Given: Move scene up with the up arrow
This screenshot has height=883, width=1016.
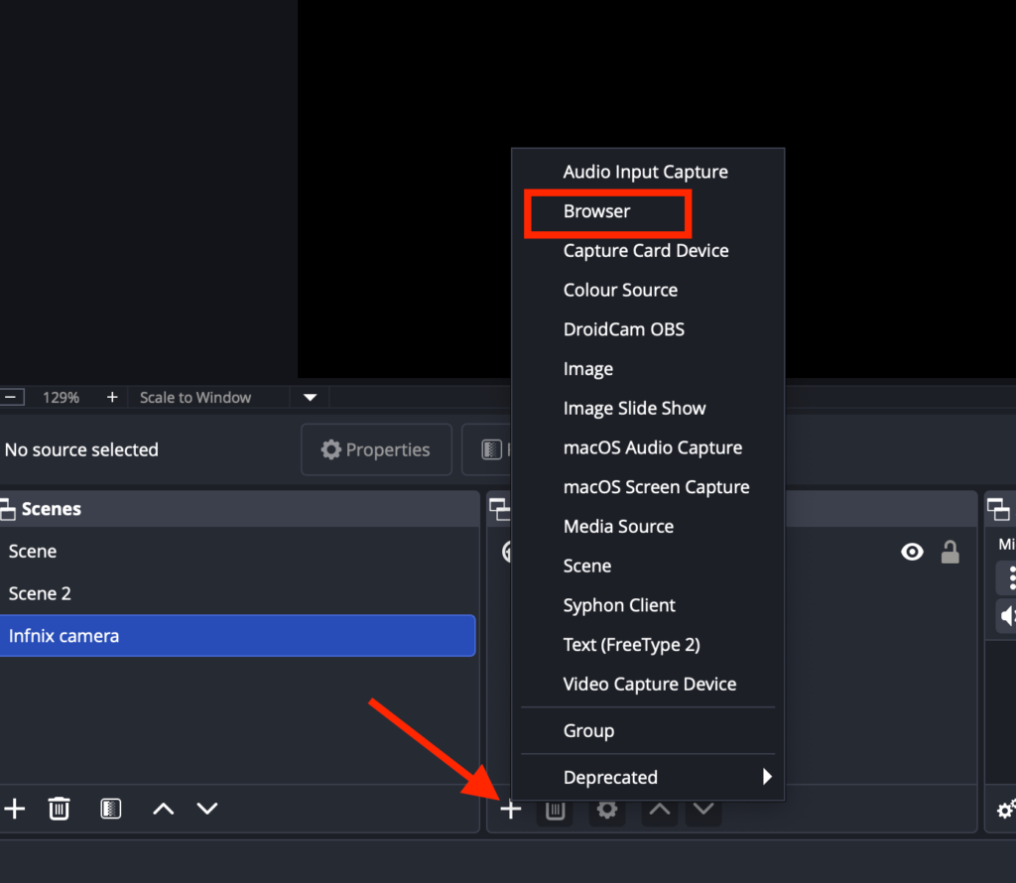Looking at the screenshot, I should point(164,809).
